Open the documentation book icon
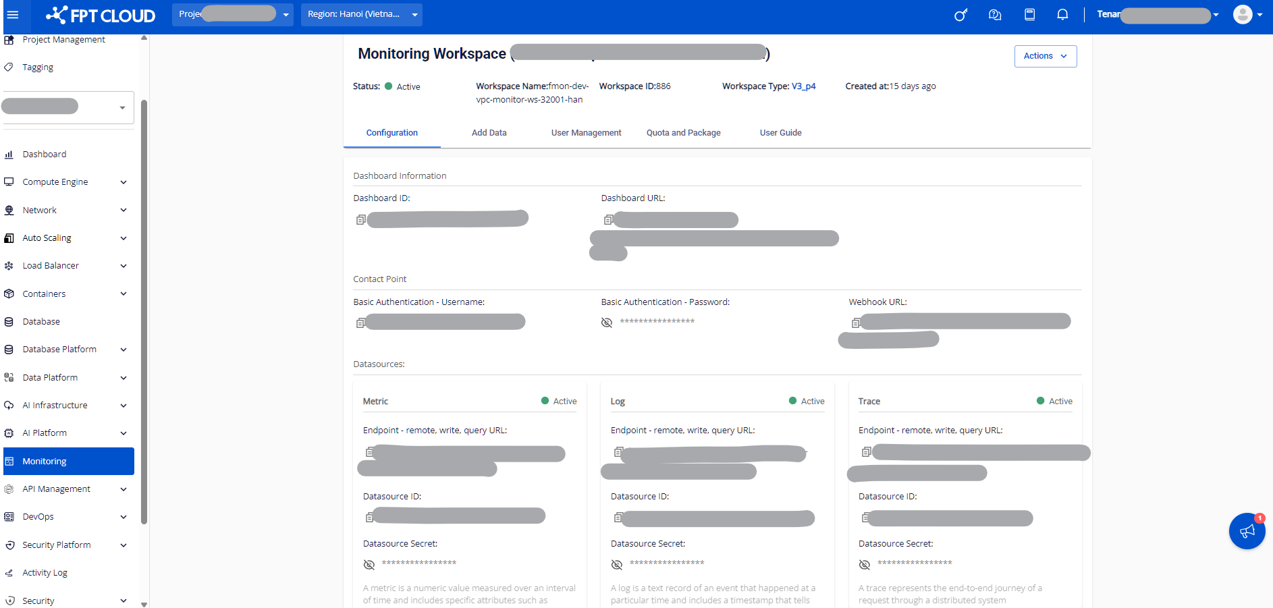 tap(1029, 14)
